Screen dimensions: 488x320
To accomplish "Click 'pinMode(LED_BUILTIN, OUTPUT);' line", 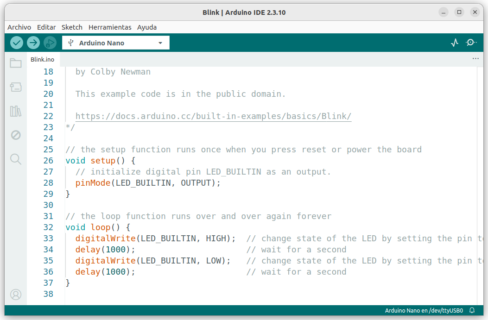I will (x=148, y=183).
